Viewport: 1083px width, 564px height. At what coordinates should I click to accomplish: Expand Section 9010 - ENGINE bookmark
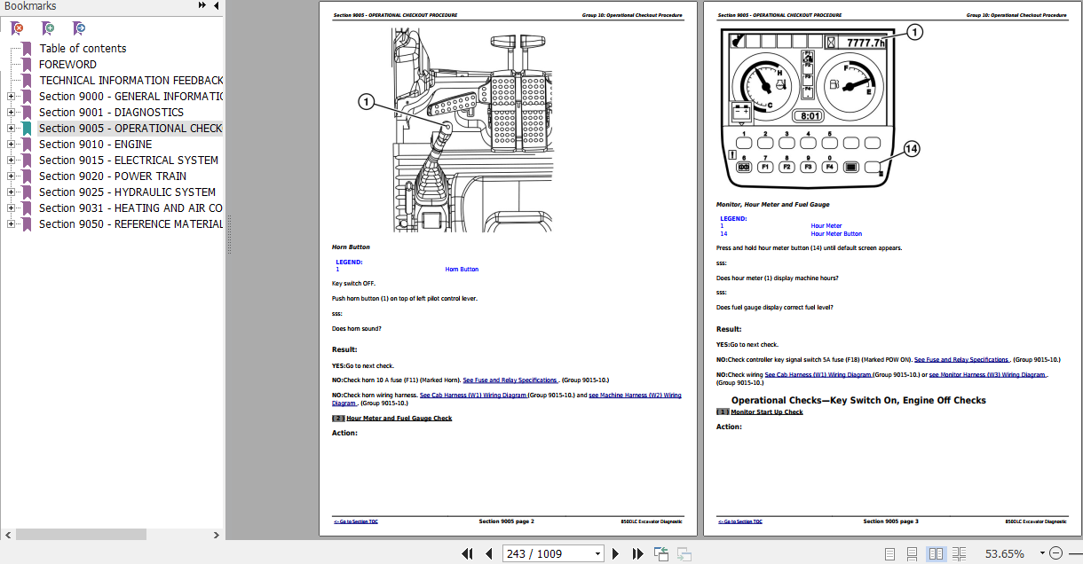(11, 145)
